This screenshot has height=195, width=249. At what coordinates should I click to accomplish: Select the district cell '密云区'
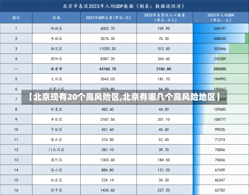click(56, 140)
